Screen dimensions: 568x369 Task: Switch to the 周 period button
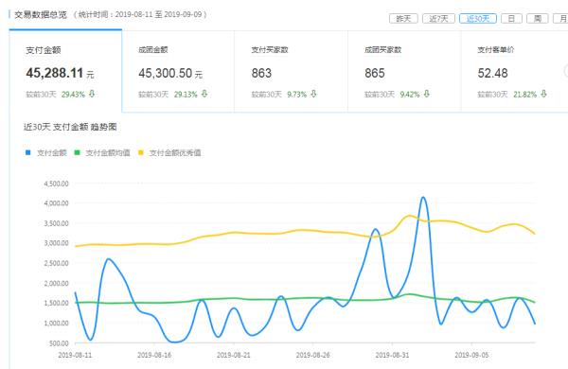[x=537, y=19]
